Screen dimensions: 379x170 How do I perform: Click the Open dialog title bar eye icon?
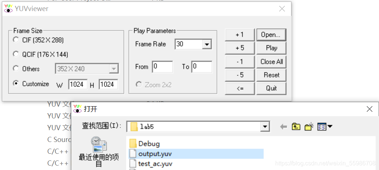[x=78, y=109]
